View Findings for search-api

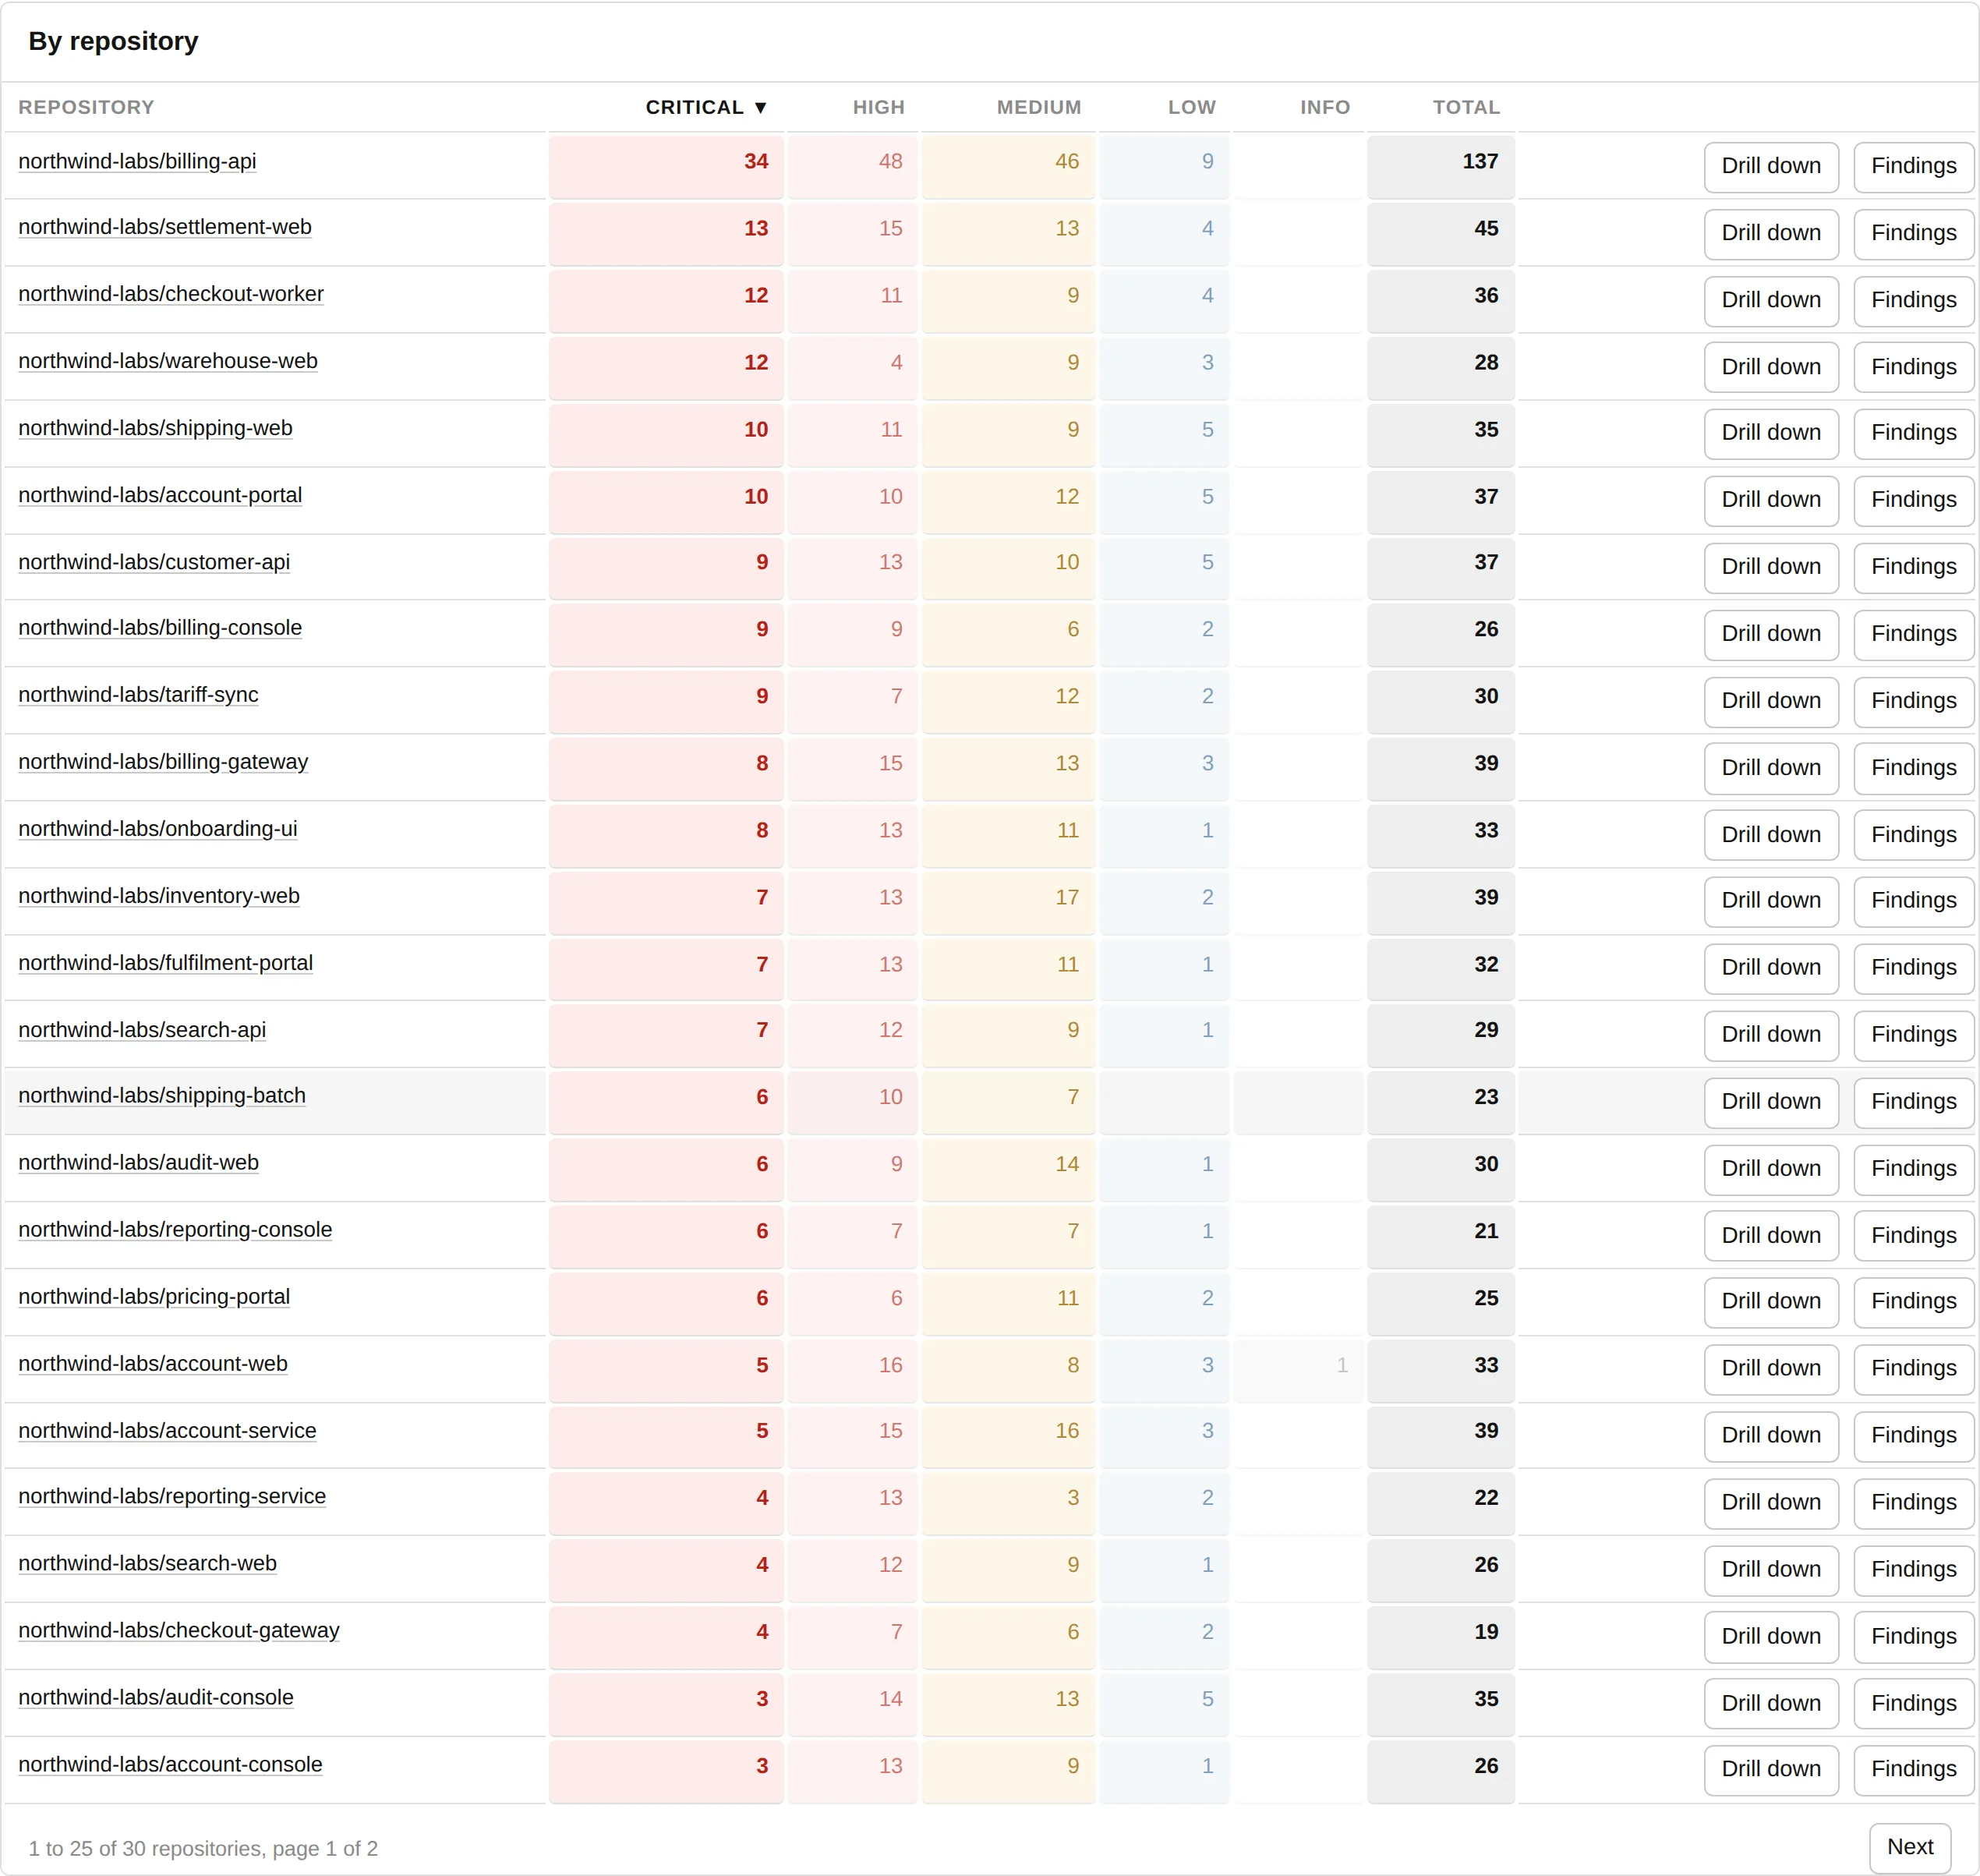[1913, 1035]
